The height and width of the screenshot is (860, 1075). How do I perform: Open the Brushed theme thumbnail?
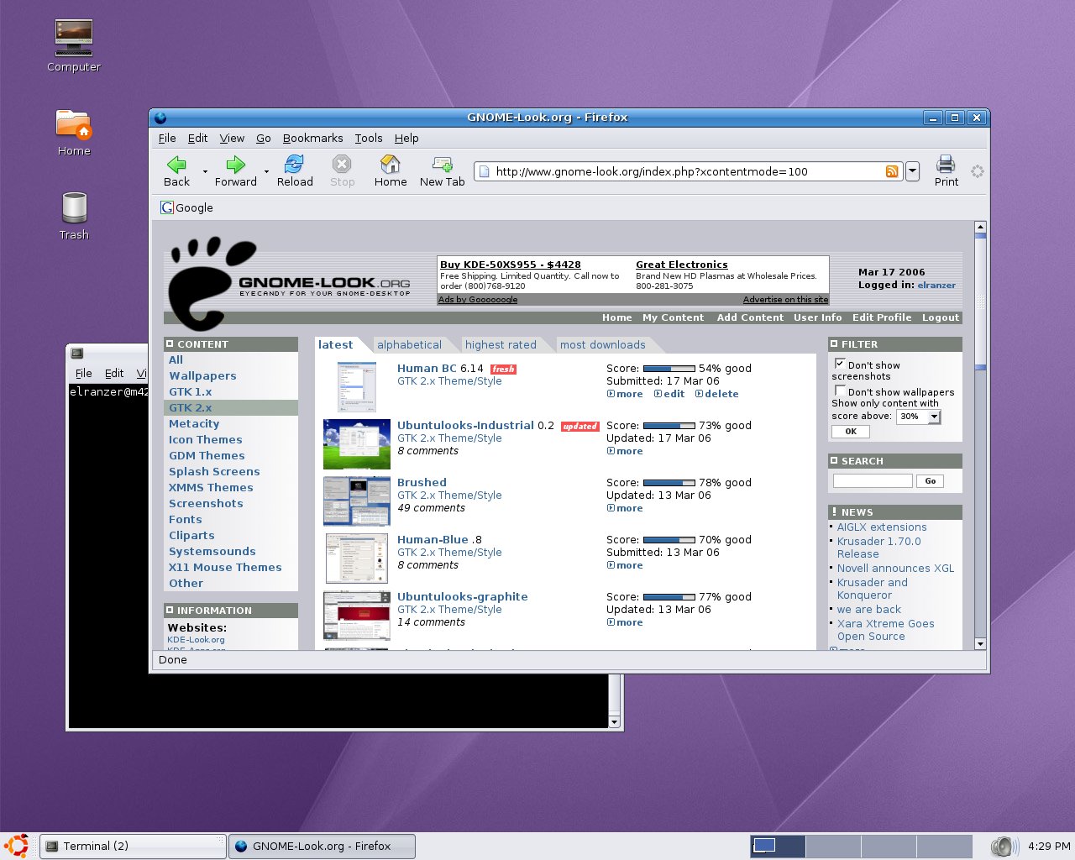pyautogui.click(x=357, y=501)
